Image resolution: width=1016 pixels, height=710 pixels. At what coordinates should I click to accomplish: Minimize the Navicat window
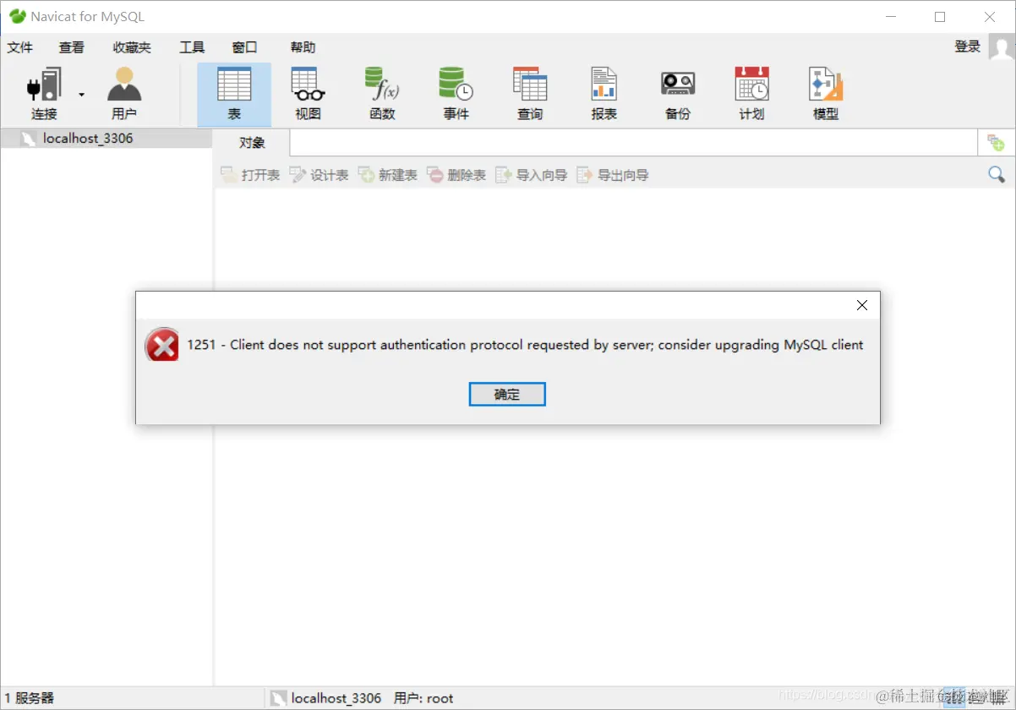[x=889, y=17]
